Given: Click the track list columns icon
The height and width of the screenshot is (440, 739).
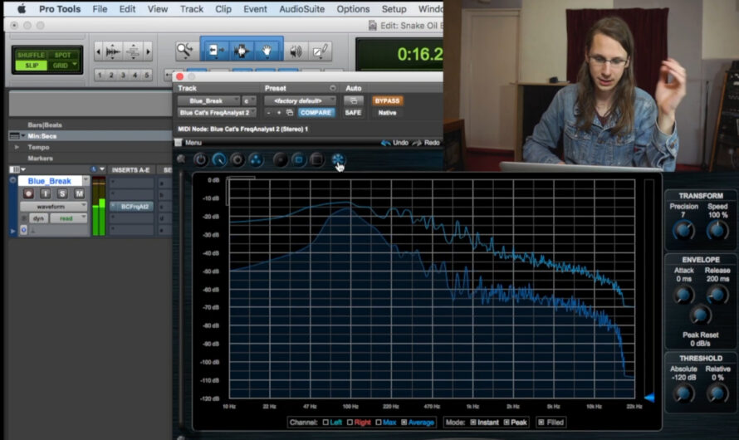Looking at the screenshot, I should (x=15, y=169).
